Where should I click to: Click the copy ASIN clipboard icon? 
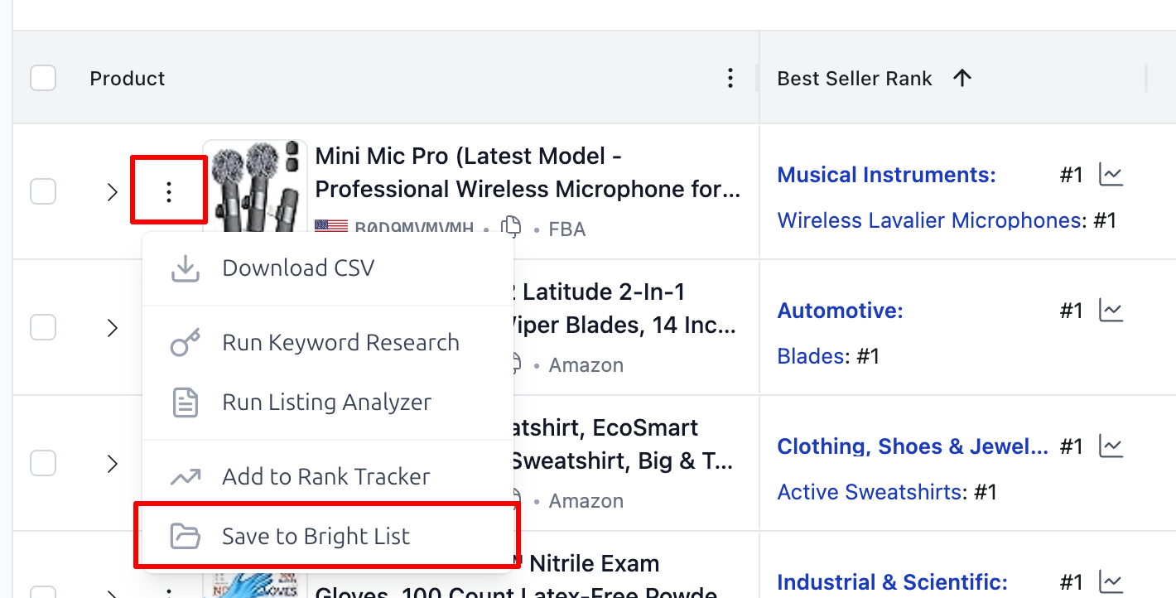click(512, 225)
